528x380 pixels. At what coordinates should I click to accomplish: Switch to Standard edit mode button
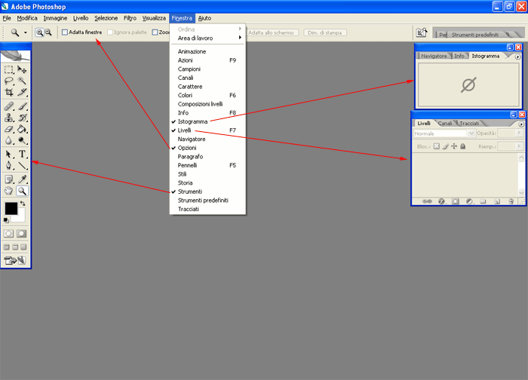9,234
